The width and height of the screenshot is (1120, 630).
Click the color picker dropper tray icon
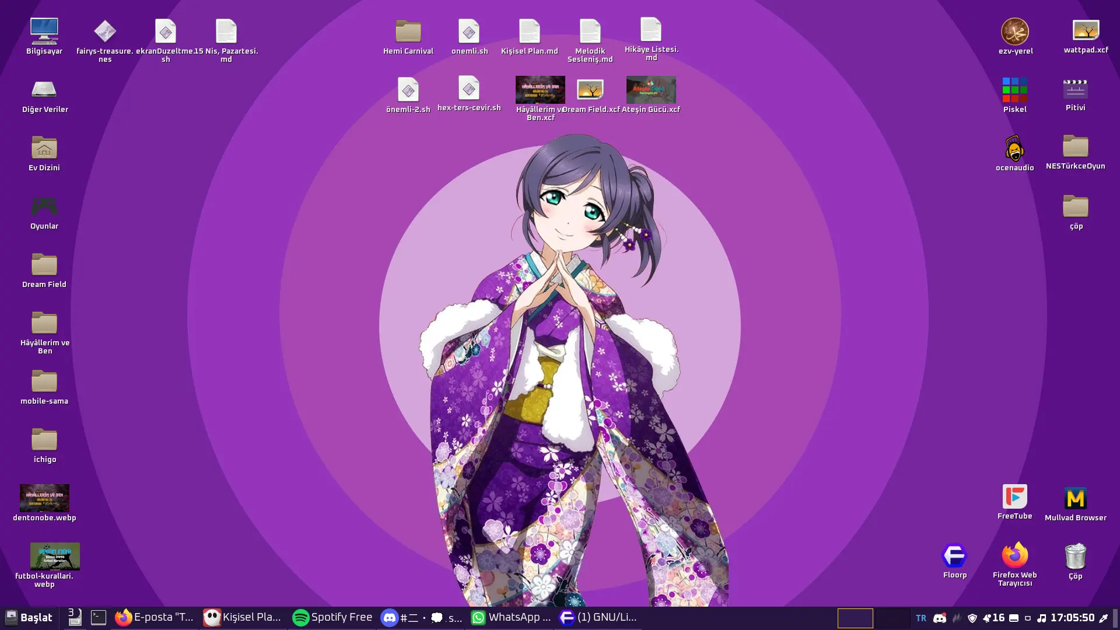click(1103, 618)
